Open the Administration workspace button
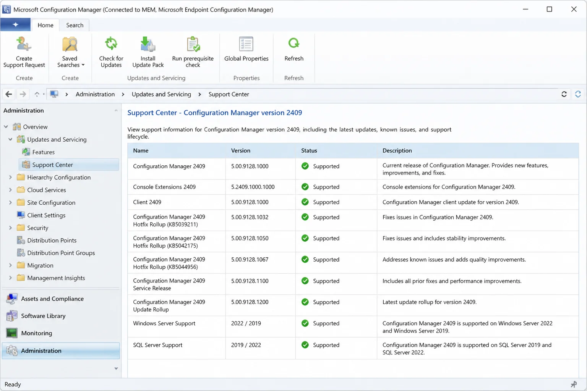Screen dimensions: 587x391 (61, 351)
